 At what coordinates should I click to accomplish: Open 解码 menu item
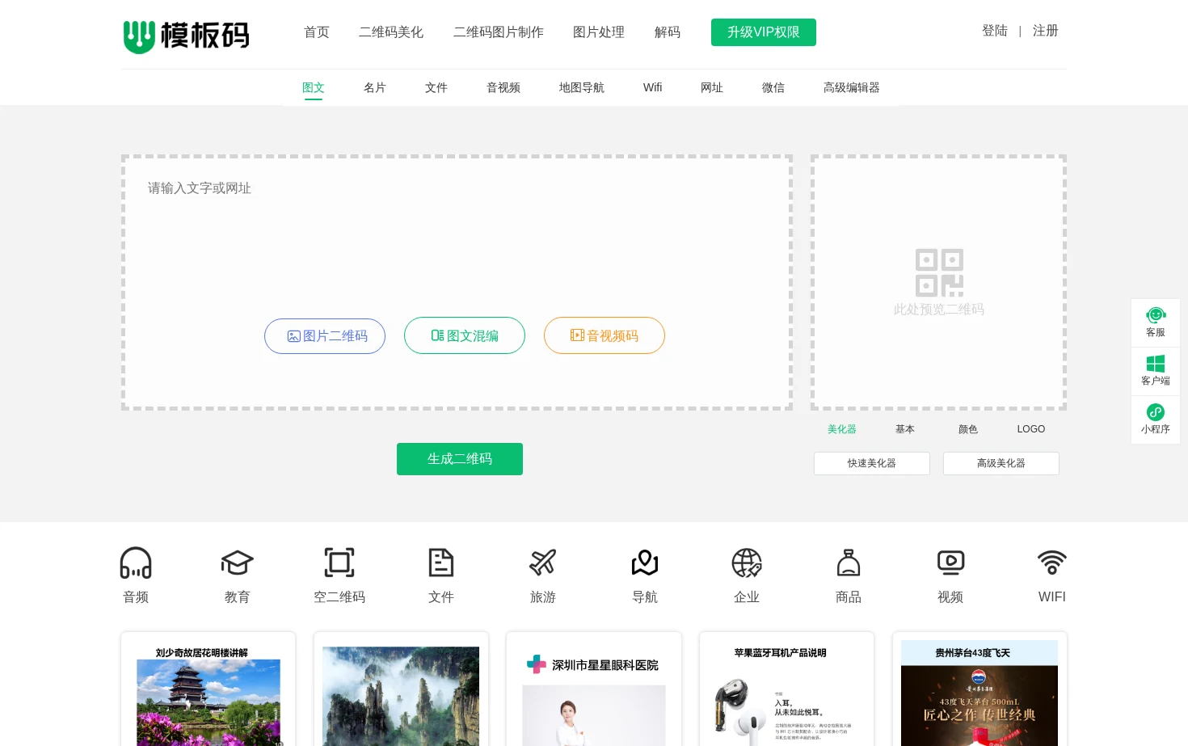click(x=668, y=32)
